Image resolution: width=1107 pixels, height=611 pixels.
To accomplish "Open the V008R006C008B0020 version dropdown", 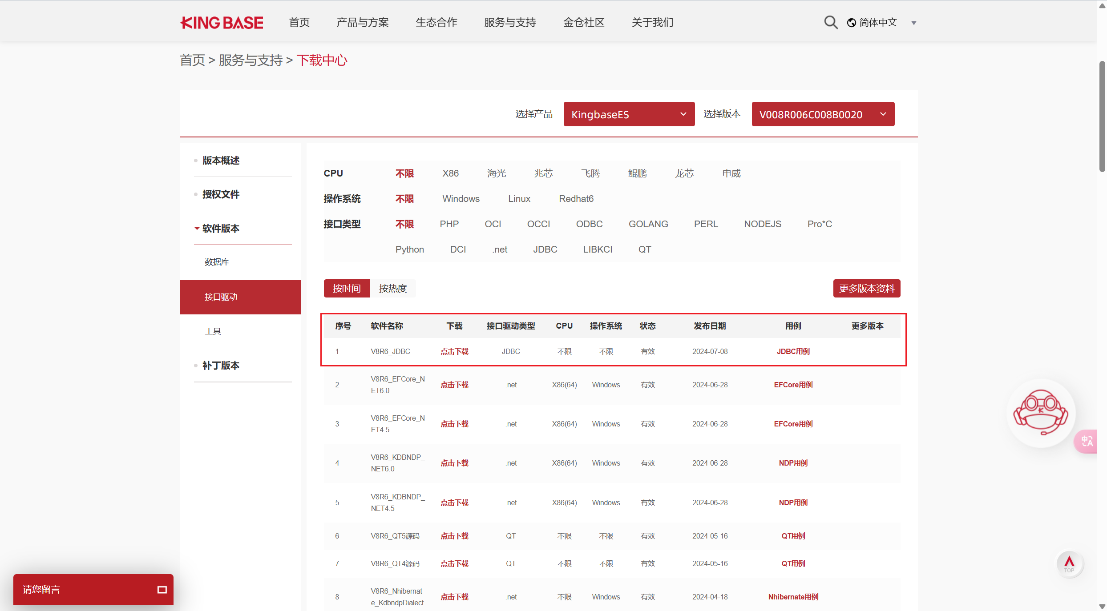I will pos(823,114).
